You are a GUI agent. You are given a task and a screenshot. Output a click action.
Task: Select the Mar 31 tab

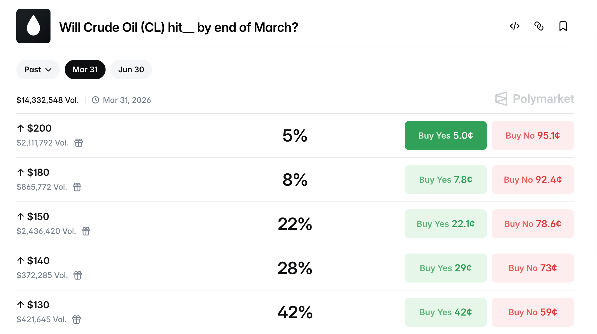(85, 70)
